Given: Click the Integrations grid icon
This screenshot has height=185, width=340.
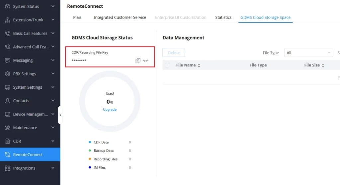Looking at the screenshot, I should 7,168.
